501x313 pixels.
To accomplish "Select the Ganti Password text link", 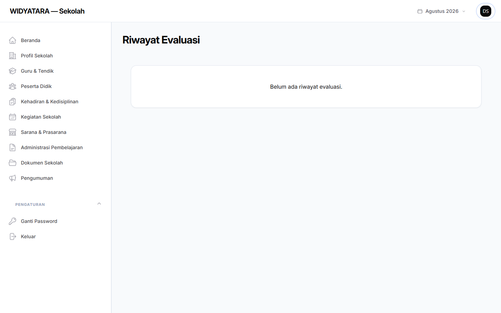I will tap(39, 221).
